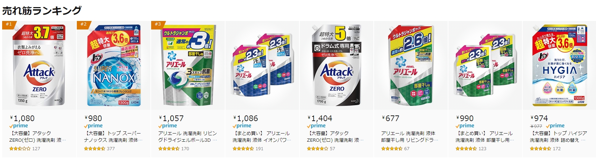This screenshot has width=596, height=163.
Task: Click the #1 ranking badge
Action: pyautogui.click(x=8, y=25)
